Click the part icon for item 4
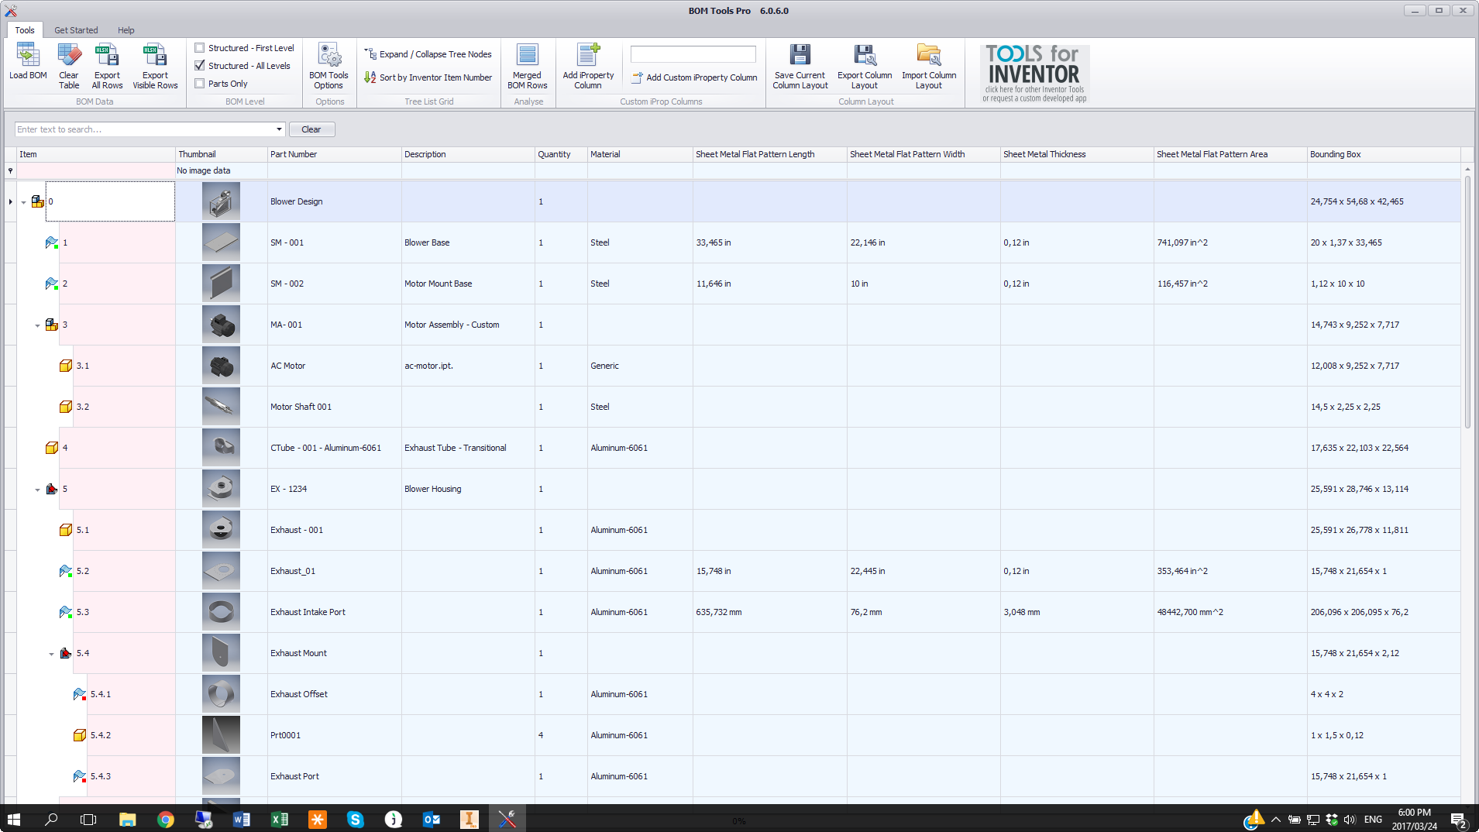The image size is (1479, 832). pyautogui.click(x=52, y=448)
